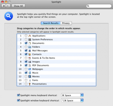Click the Images category icon
The height and width of the screenshot is (106, 113).
point(30,62)
